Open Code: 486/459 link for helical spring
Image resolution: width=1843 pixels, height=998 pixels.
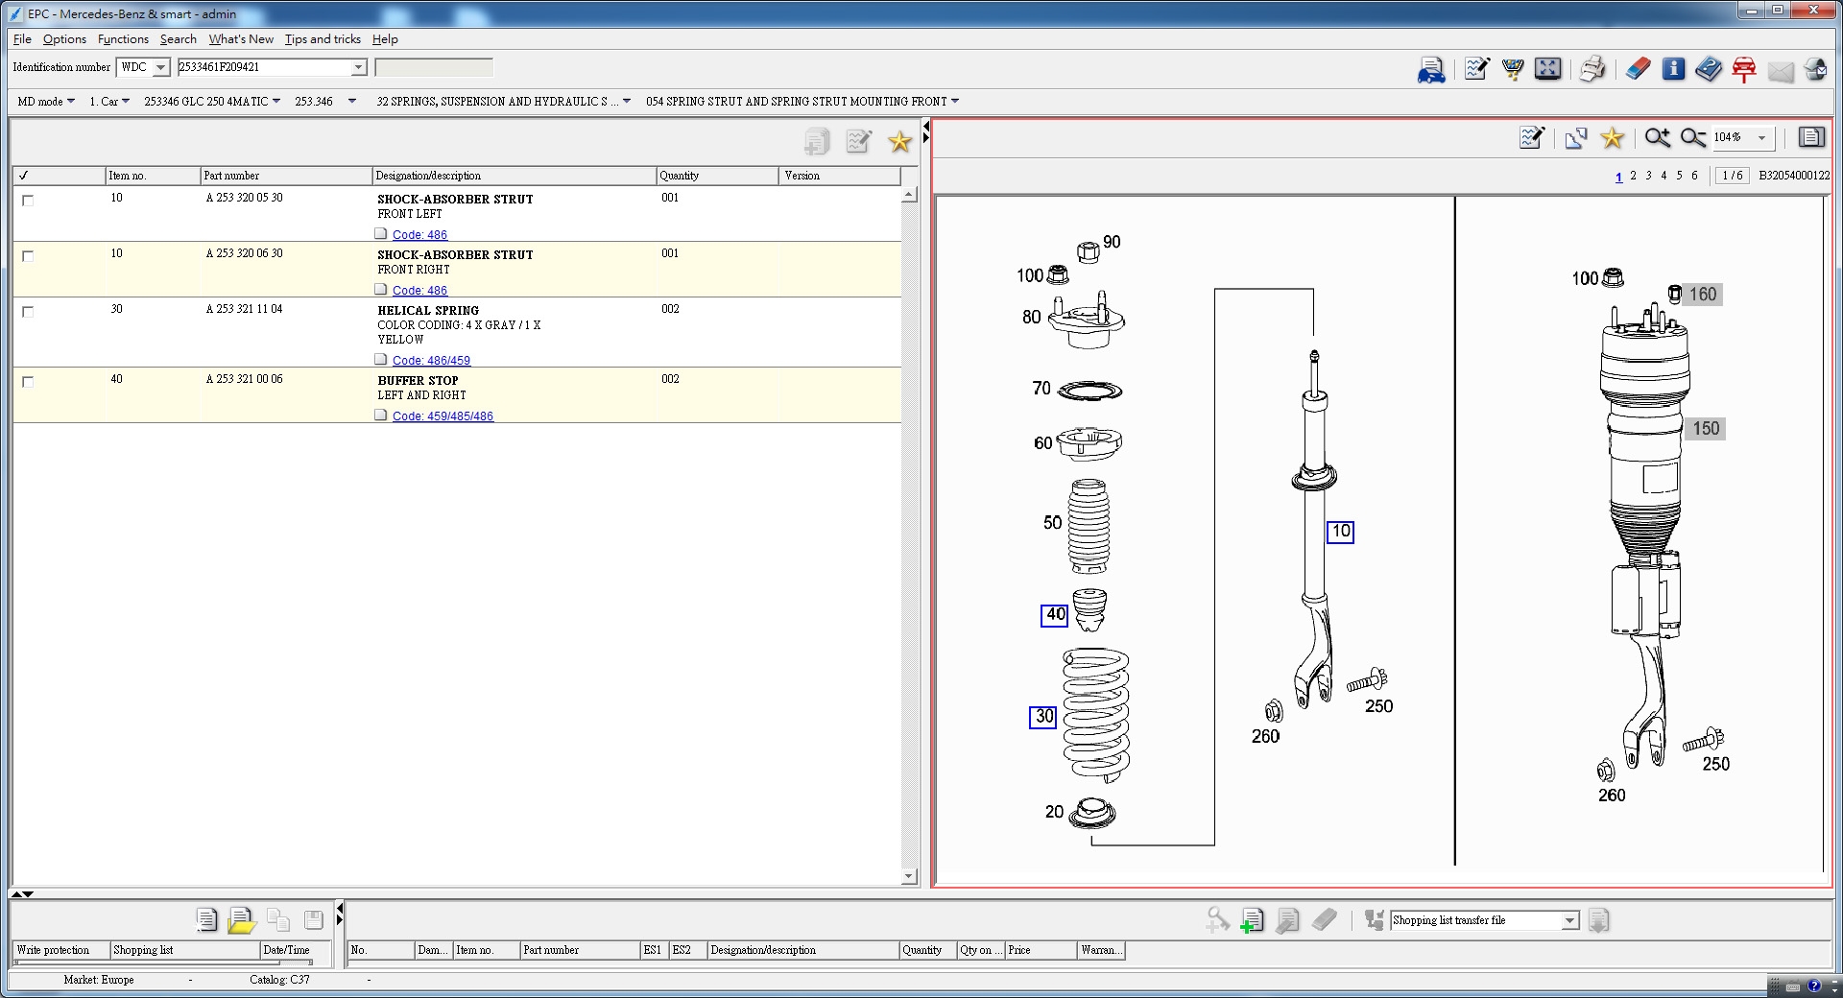pyautogui.click(x=431, y=361)
